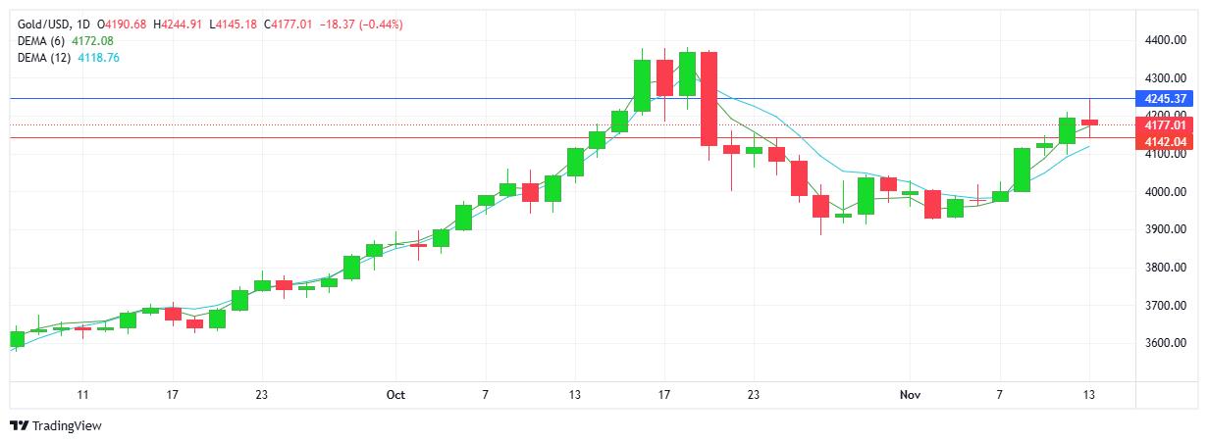Click the TradingView logo icon
Viewport: 1208px width, 443px height.
19,426
